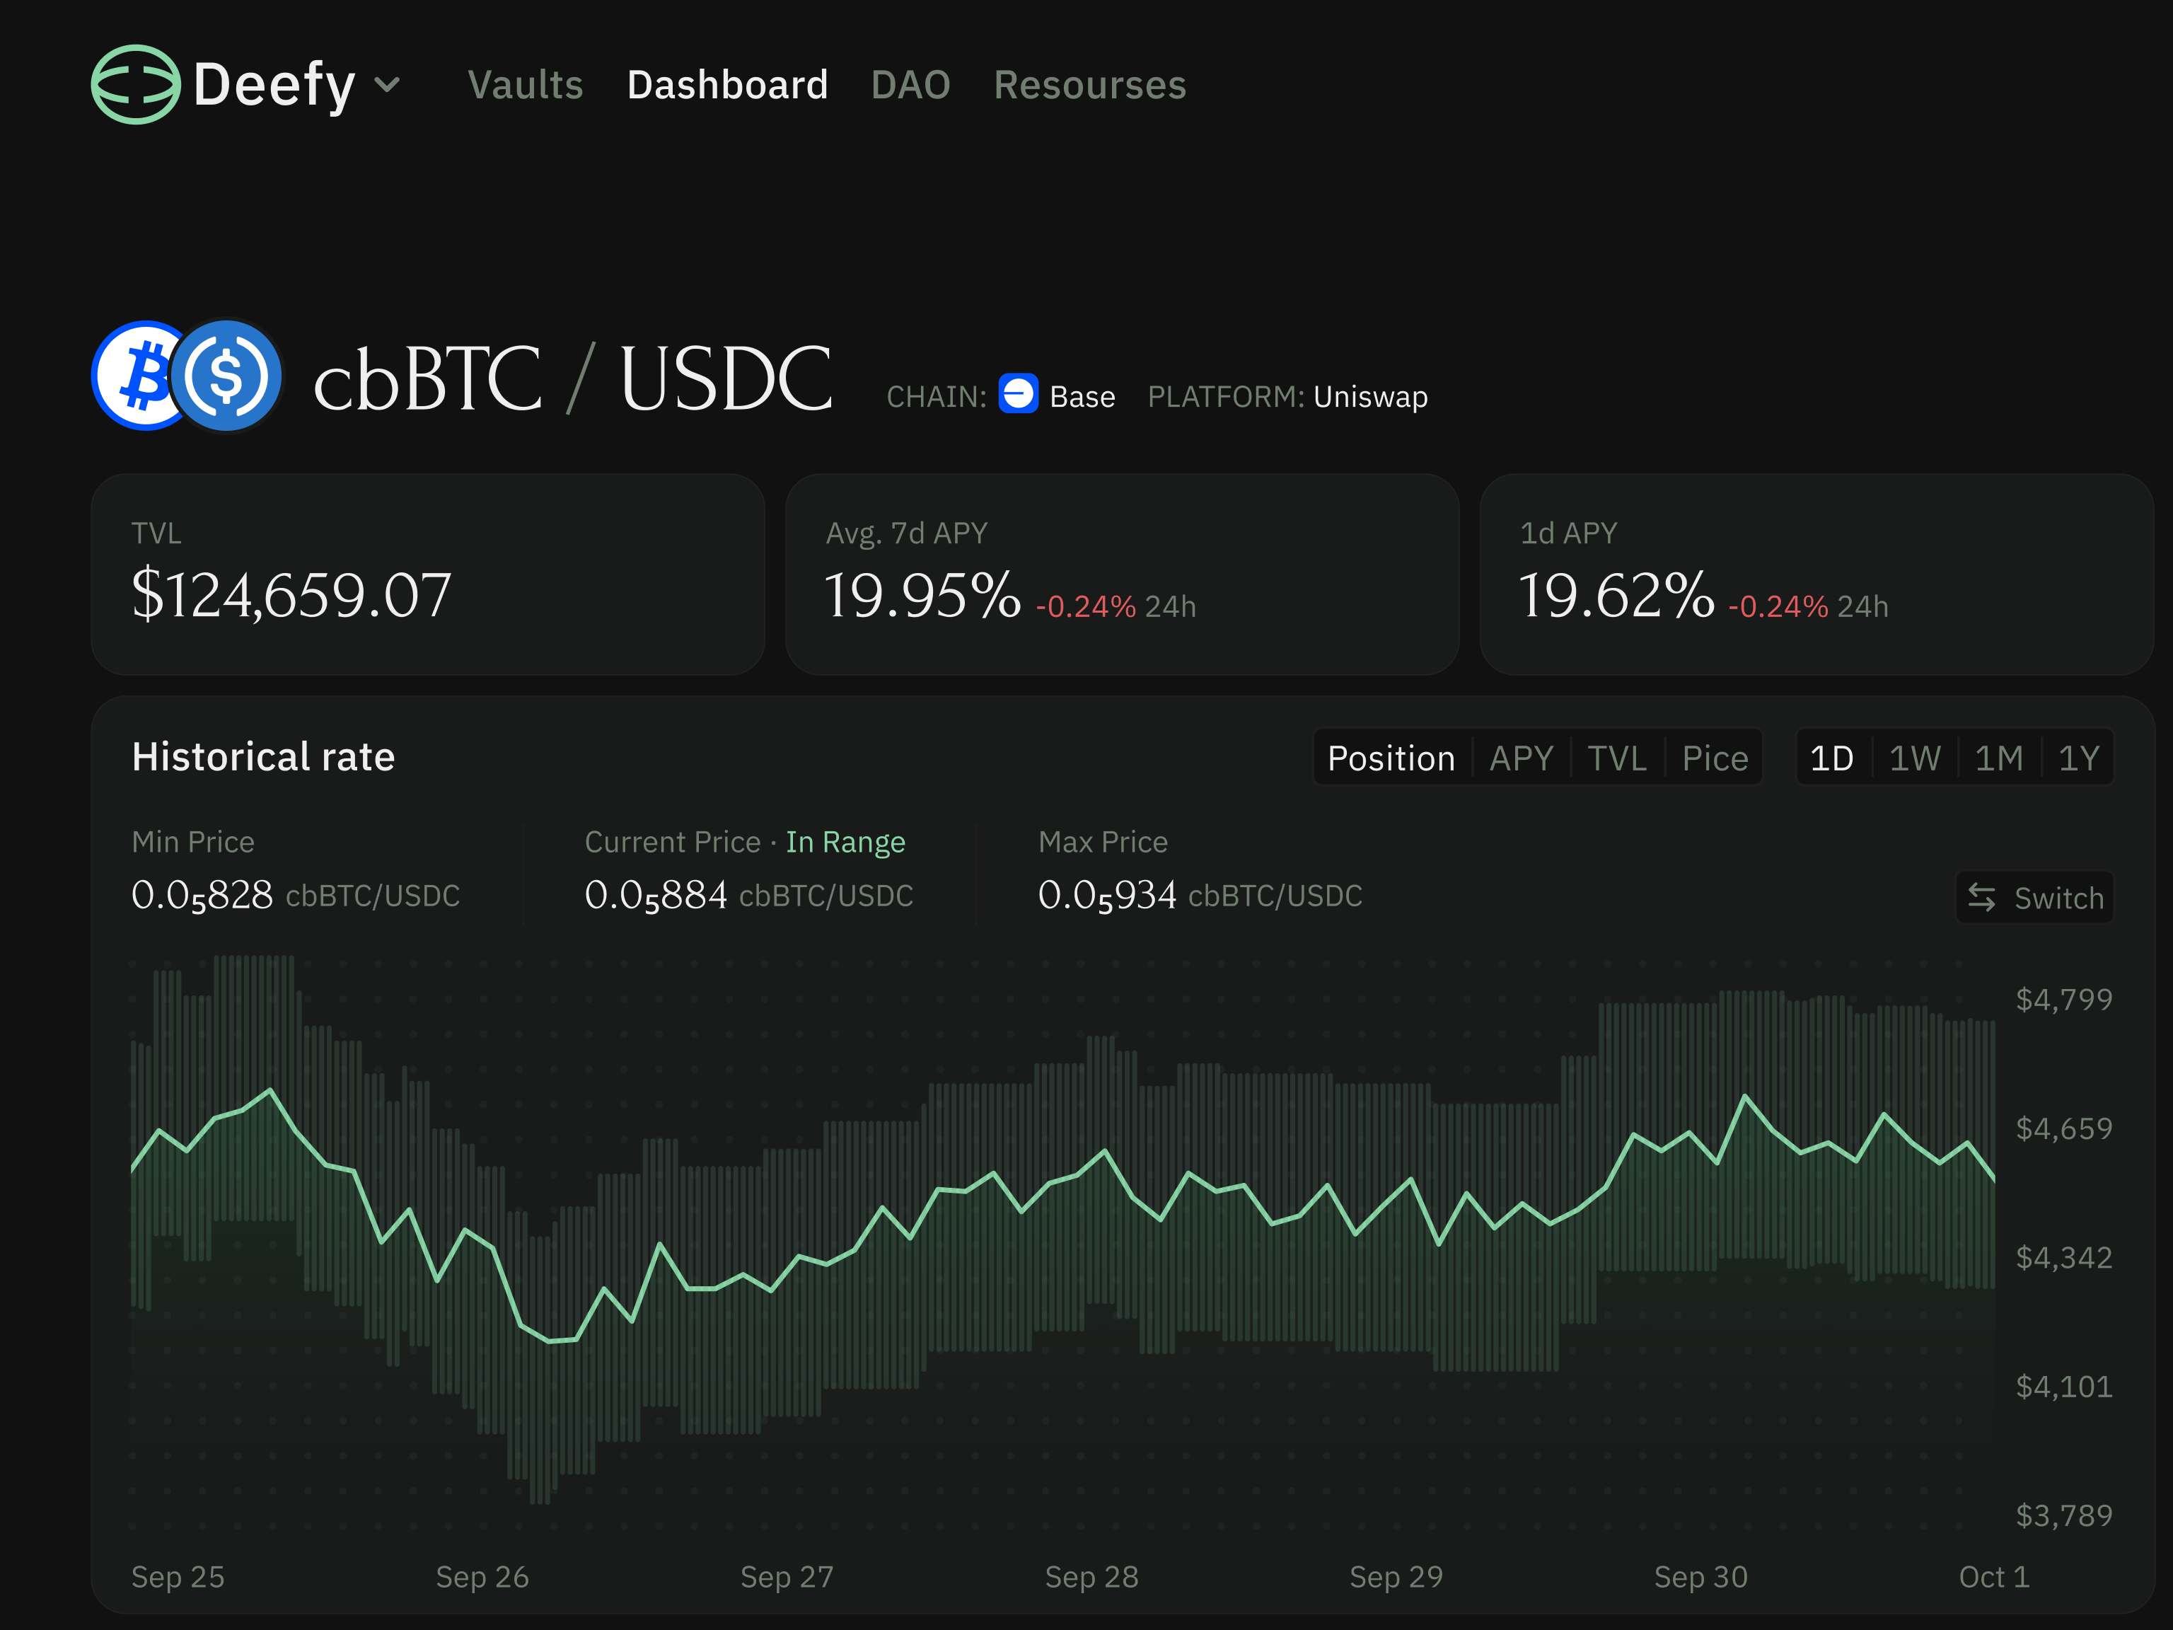The image size is (2173, 1630).
Task: Select the Position chart view
Action: click(x=1391, y=758)
